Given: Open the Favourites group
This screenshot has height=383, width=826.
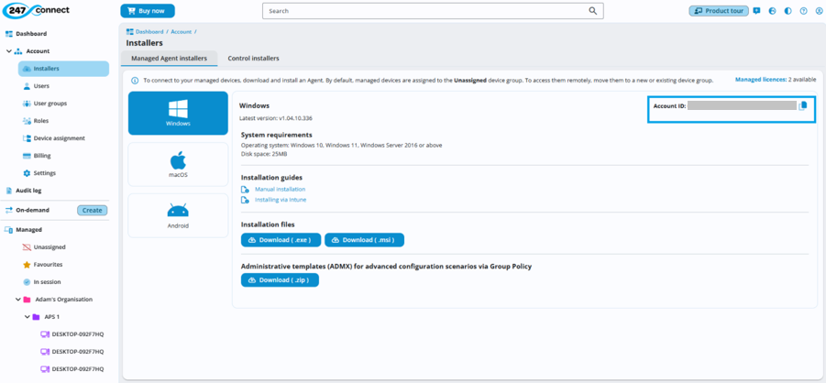Looking at the screenshot, I should (48, 265).
